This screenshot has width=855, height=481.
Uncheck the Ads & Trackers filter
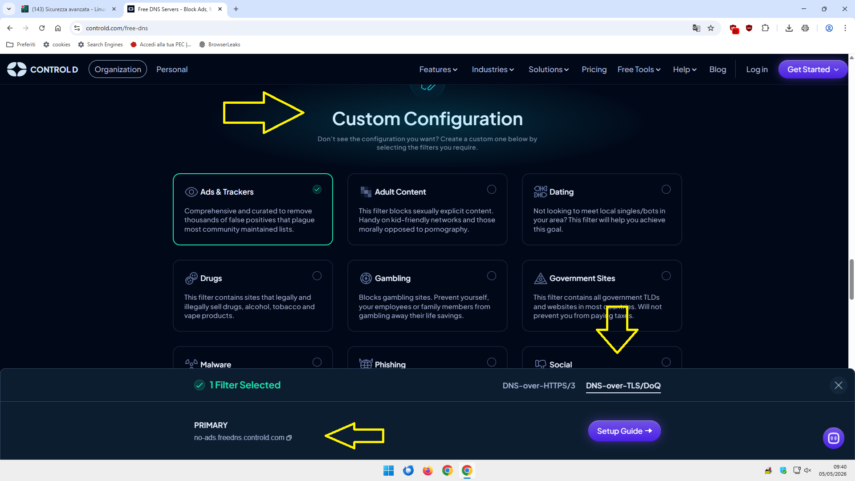pos(317,189)
